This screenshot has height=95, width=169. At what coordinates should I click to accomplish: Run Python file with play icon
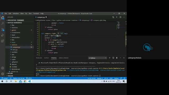click(117, 17)
